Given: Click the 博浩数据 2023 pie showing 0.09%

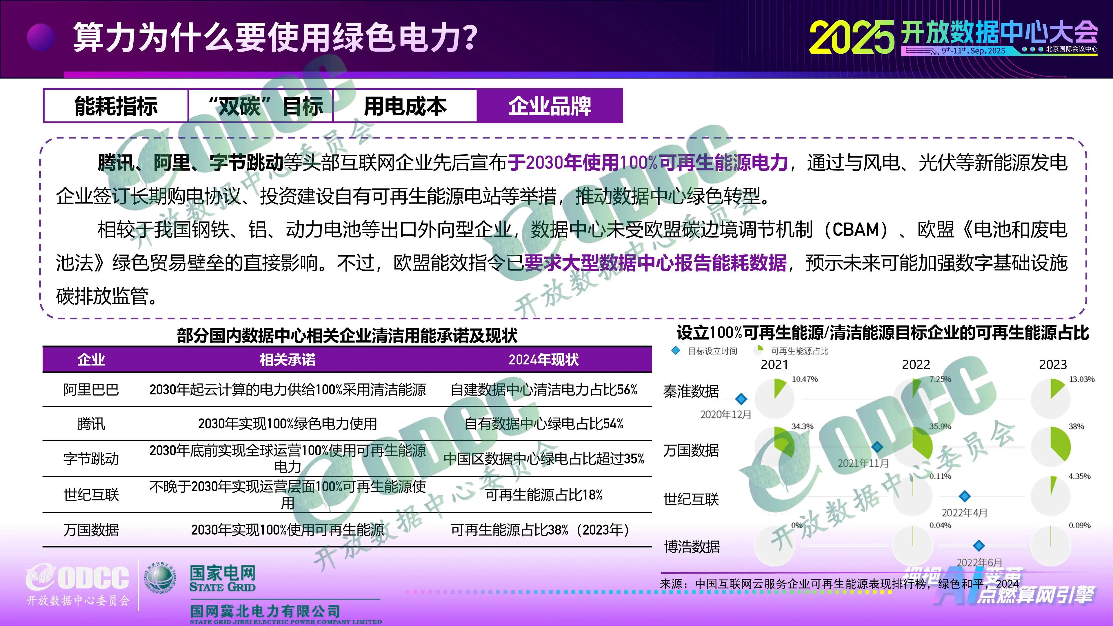Looking at the screenshot, I should (1051, 545).
